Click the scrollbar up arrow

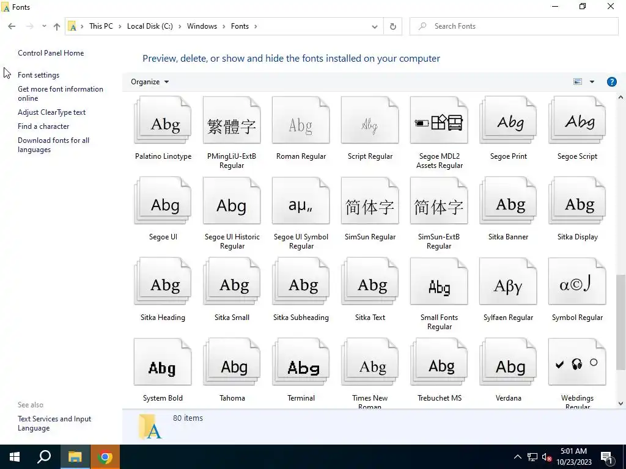(620, 97)
